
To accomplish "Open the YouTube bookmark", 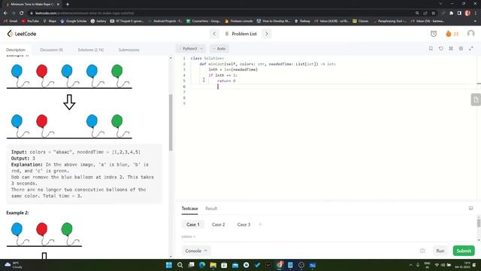I will (30, 21).
